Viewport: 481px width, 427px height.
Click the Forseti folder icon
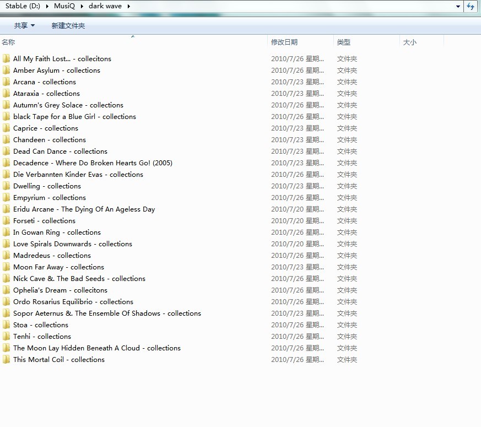click(6, 220)
